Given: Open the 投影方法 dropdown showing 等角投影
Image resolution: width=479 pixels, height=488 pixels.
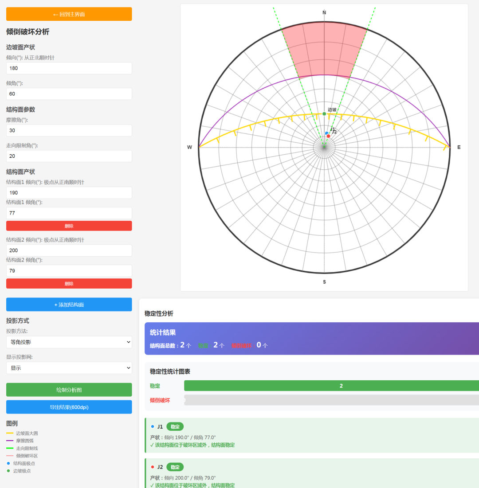Looking at the screenshot, I should (x=69, y=342).
